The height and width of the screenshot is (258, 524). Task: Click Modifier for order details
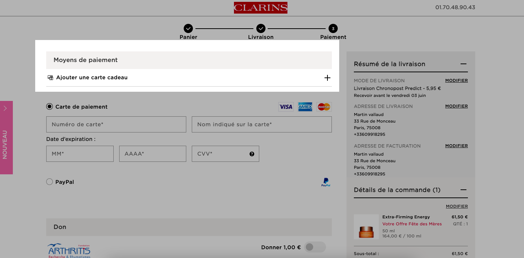[457, 206]
